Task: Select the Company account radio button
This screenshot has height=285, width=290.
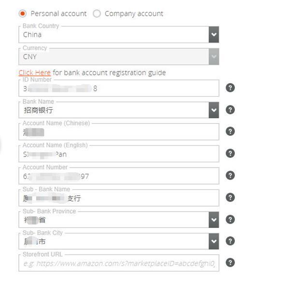Action: pos(97,14)
